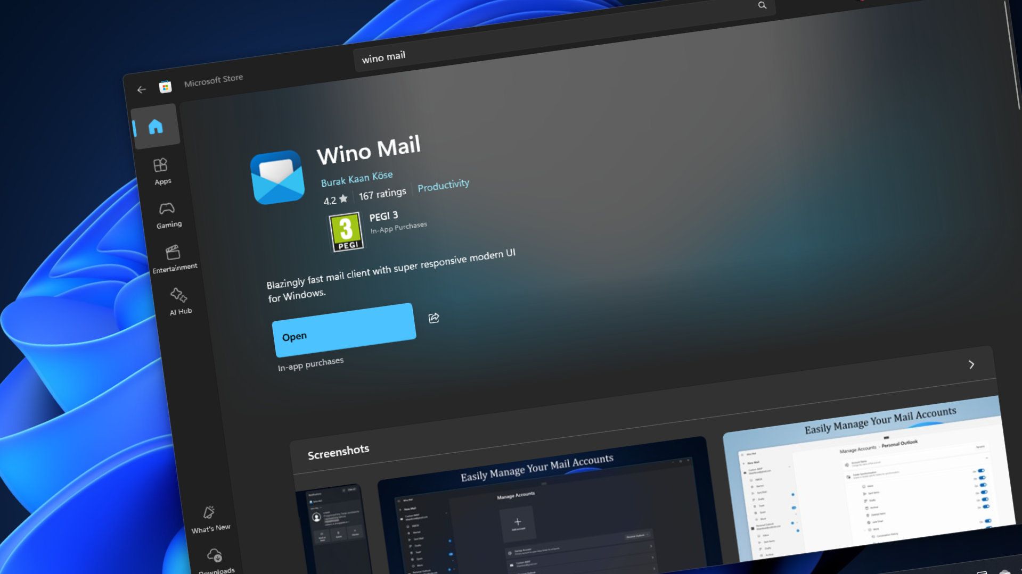Click the 'wino mail' search input field
The width and height of the screenshot is (1022, 574).
point(383,56)
